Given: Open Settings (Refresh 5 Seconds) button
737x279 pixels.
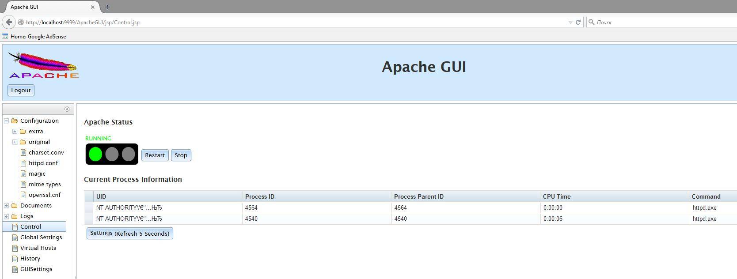Looking at the screenshot, I should [129, 233].
